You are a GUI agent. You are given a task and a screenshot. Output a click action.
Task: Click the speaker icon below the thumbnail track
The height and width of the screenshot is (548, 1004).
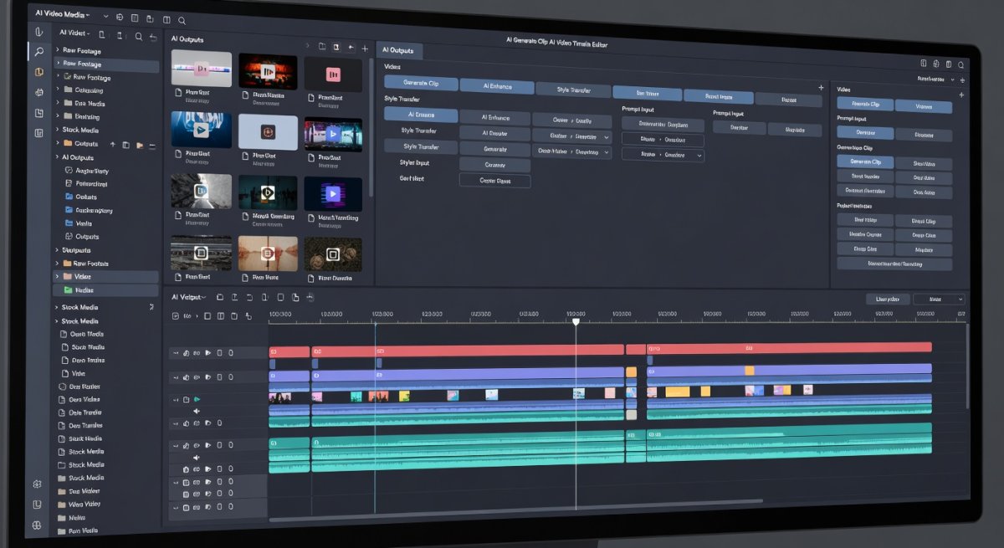tap(197, 411)
